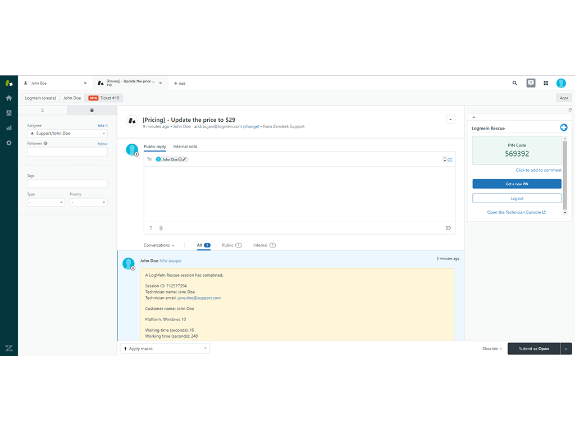575x431 pixels.
Task: Toggle the Apps sidebar button
Action: pyautogui.click(x=564, y=98)
